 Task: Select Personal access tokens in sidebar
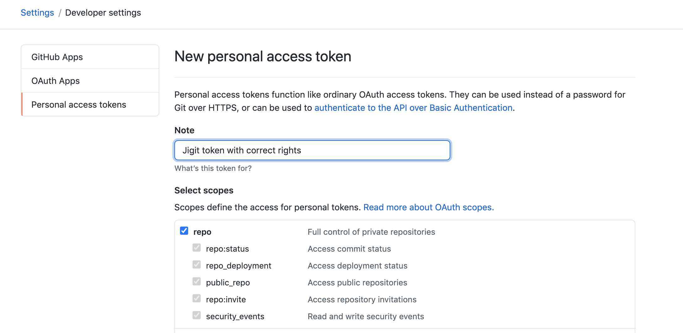pos(79,105)
